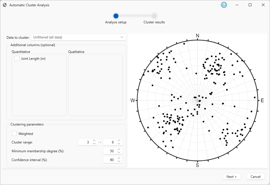The image size is (270, 185).
Task: Increase the minimum membership degree
Action: pos(119,149)
